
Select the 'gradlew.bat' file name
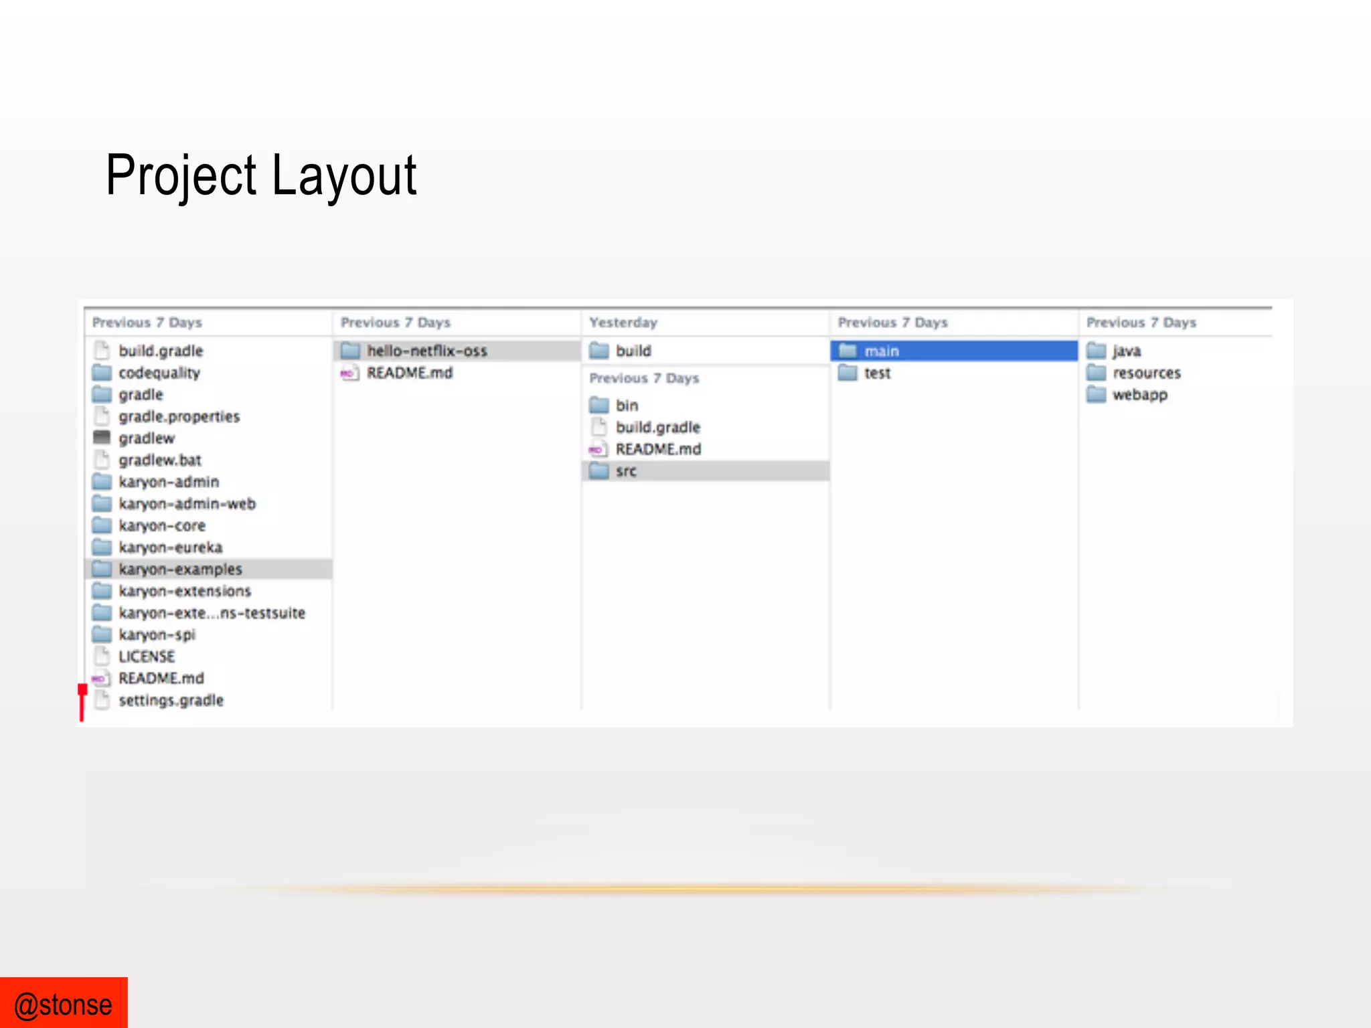(x=160, y=460)
